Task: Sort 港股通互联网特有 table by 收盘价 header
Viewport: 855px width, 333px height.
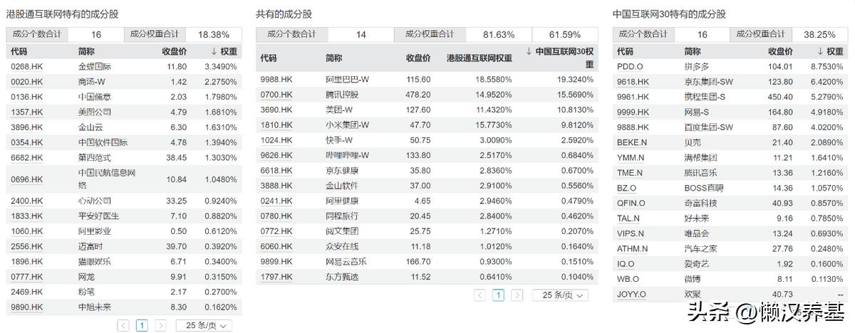Action: click(174, 51)
